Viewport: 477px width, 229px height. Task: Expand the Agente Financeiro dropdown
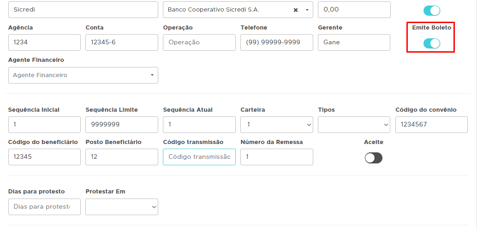coord(83,75)
